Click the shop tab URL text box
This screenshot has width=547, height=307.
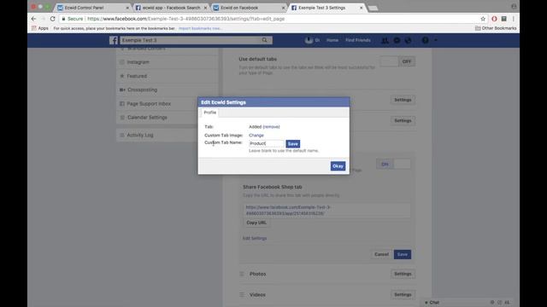(x=326, y=211)
